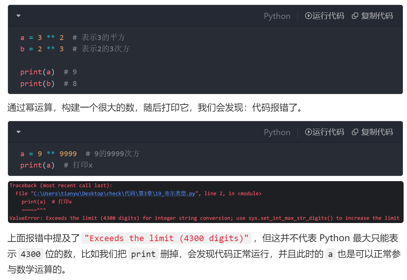
Task: Click the Python label of first code block
Action: point(277,16)
